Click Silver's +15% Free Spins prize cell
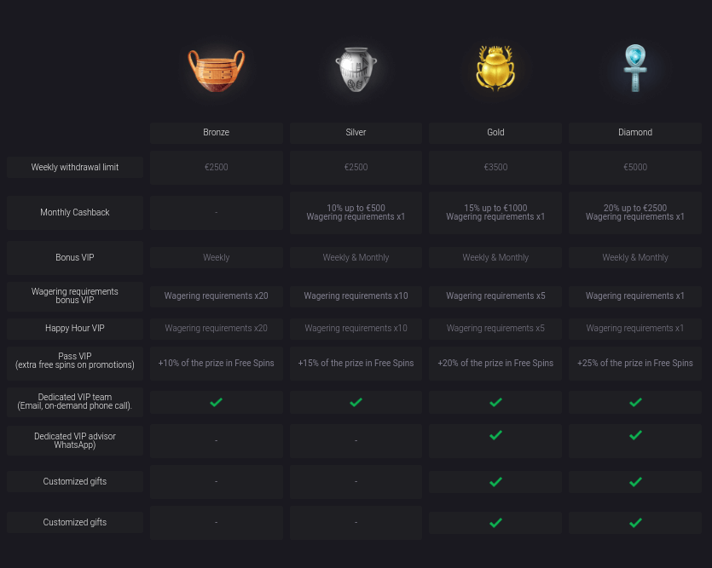The height and width of the screenshot is (568, 712). pos(356,364)
